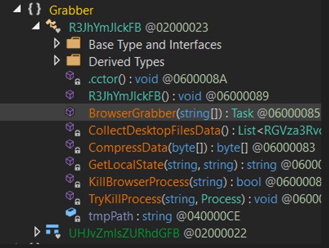Expand the Derived Types folder
Viewport: 329px width, 248px height.
pos(57,61)
